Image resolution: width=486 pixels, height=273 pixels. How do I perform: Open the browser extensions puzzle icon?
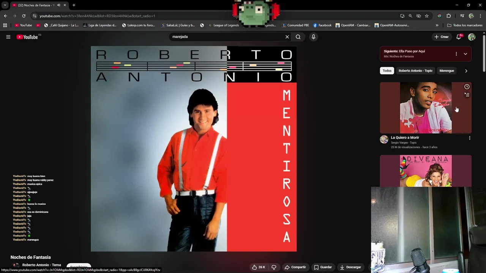449,16
